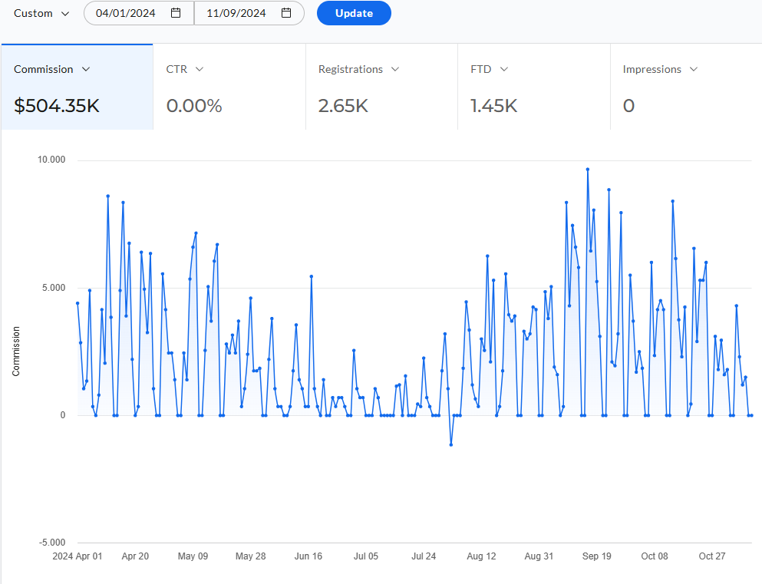
Task: Click the highest peak data point near Sep 19
Action: click(x=588, y=170)
